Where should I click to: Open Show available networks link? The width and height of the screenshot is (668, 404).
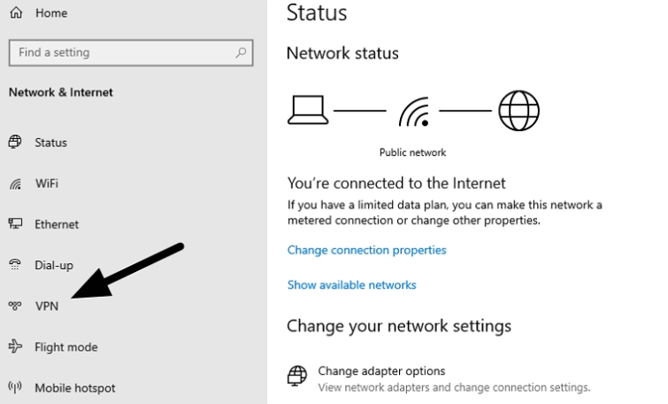pyautogui.click(x=351, y=285)
